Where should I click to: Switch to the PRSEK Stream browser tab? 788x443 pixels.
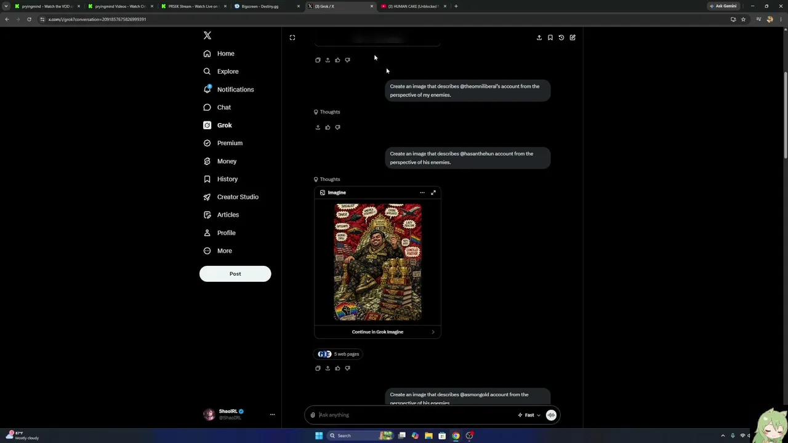pos(195,6)
